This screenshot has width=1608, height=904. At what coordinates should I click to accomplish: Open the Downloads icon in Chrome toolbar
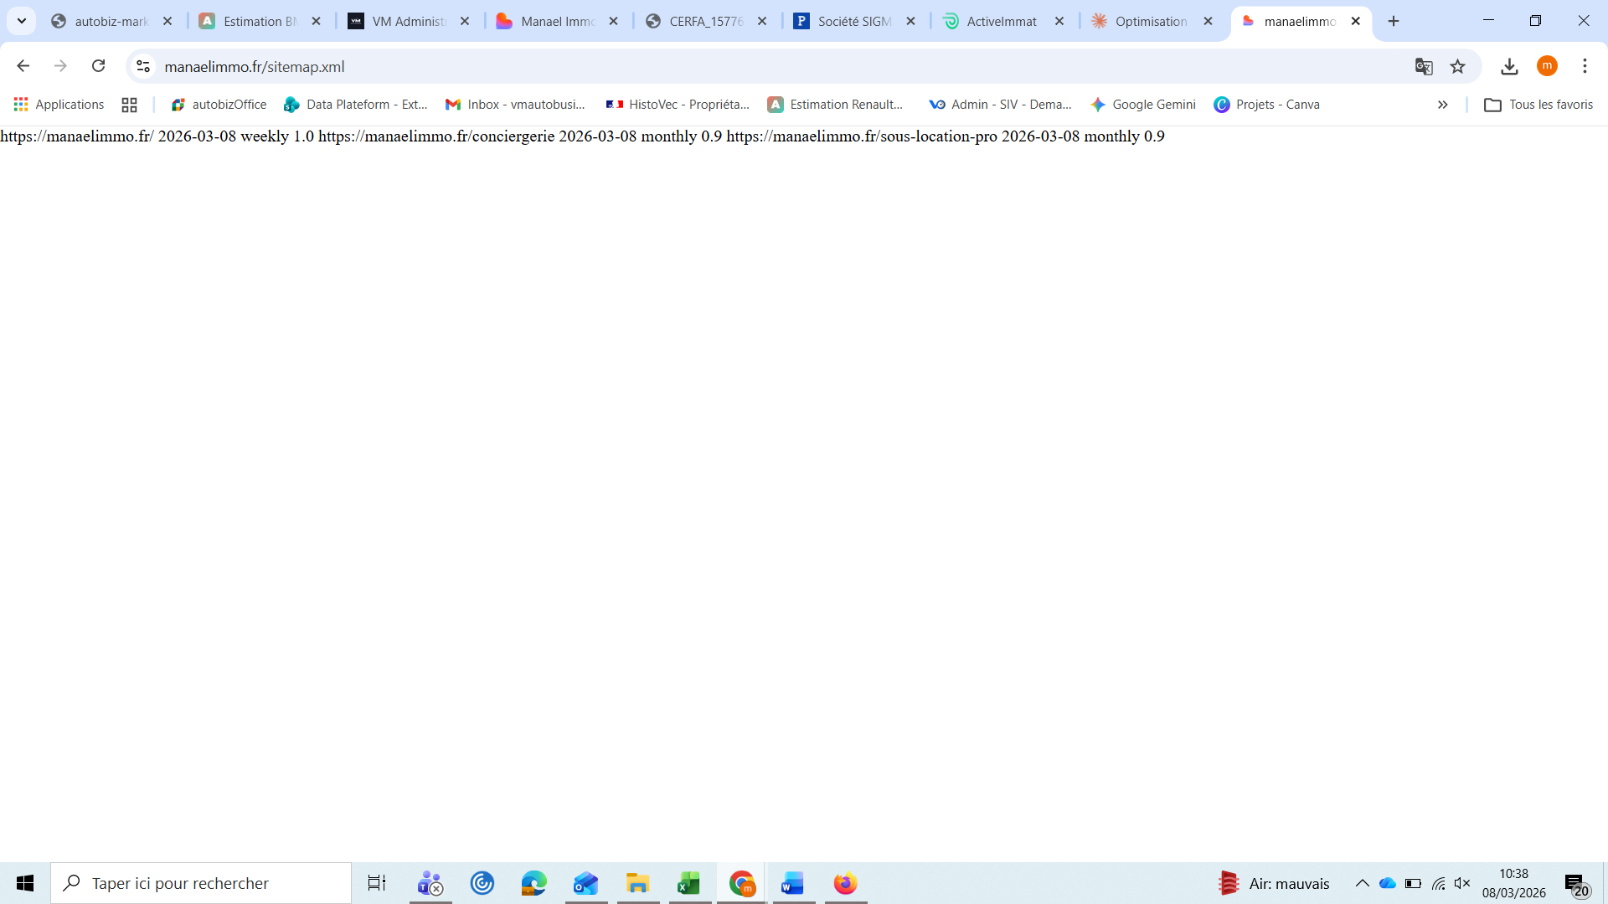pyautogui.click(x=1509, y=66)
